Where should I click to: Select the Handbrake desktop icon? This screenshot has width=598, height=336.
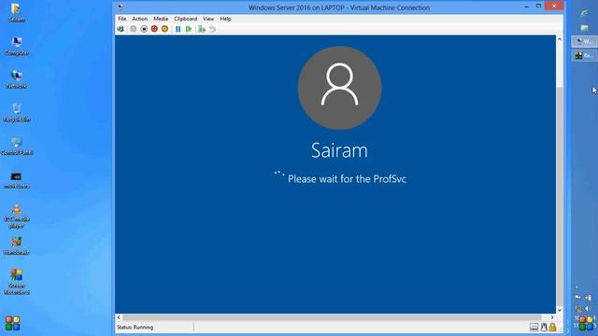17,245
